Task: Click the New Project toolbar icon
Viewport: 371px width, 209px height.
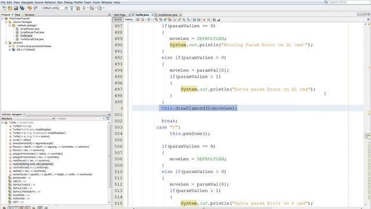Action: click(10, 8)
